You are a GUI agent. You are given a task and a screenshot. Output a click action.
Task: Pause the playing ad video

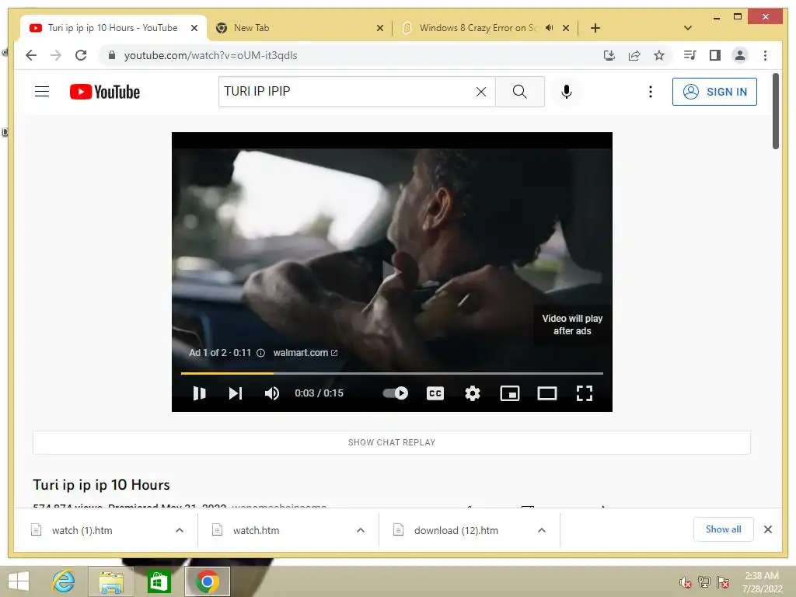200,393
